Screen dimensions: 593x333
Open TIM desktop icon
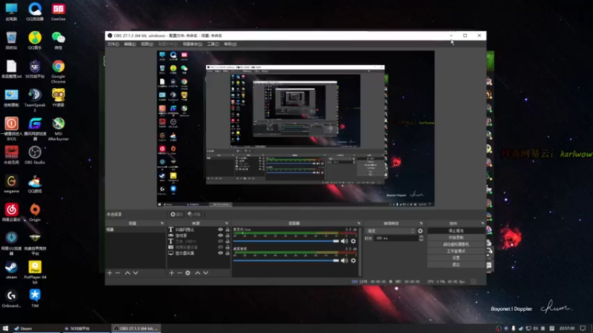pos(35,298)
